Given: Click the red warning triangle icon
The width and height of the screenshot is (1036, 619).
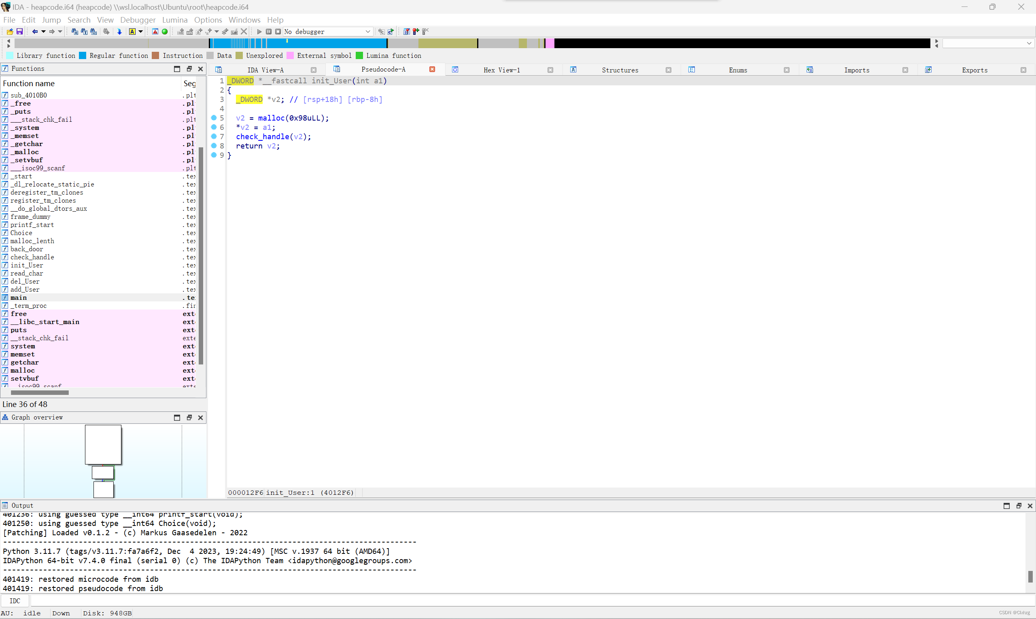Looking at the screenshot, I should (155, 32).
